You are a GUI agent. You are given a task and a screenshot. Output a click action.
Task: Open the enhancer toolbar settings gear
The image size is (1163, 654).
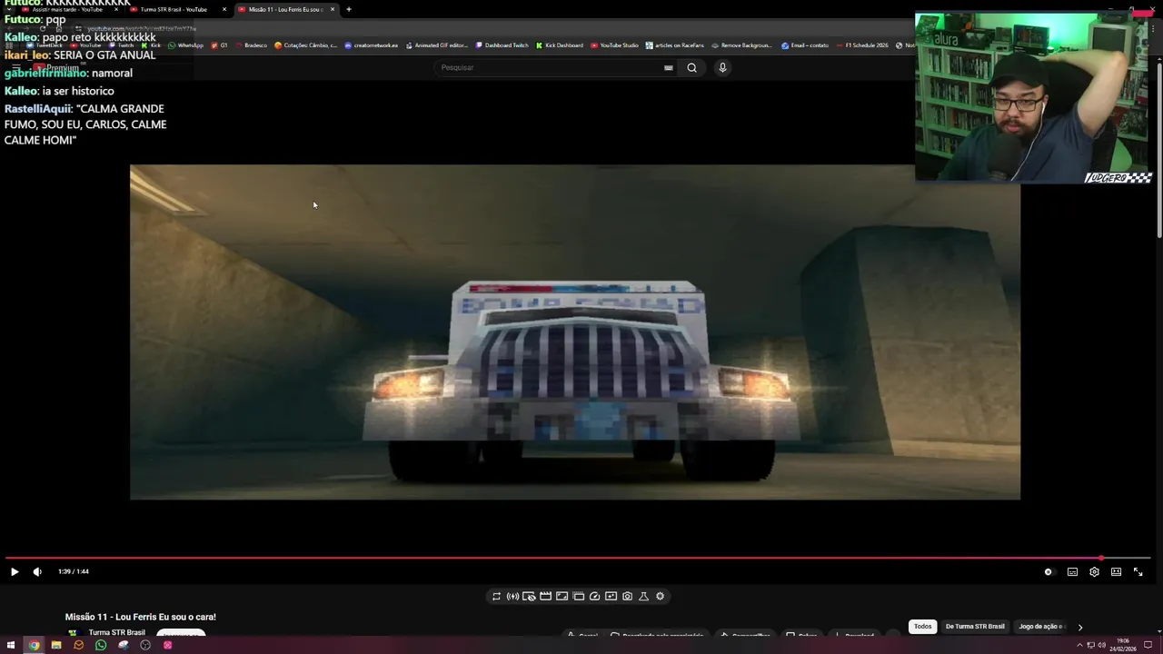(x=660, y=597)
